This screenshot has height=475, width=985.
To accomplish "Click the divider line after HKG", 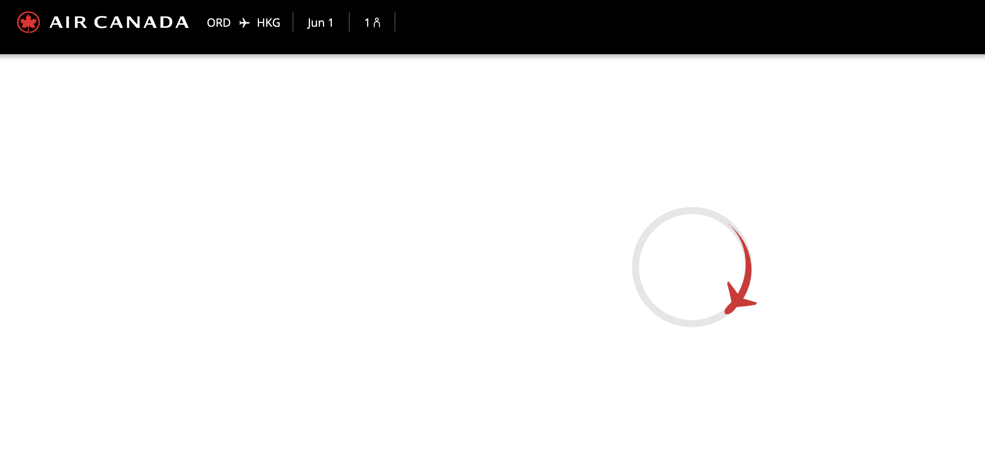I will [293, 22].
